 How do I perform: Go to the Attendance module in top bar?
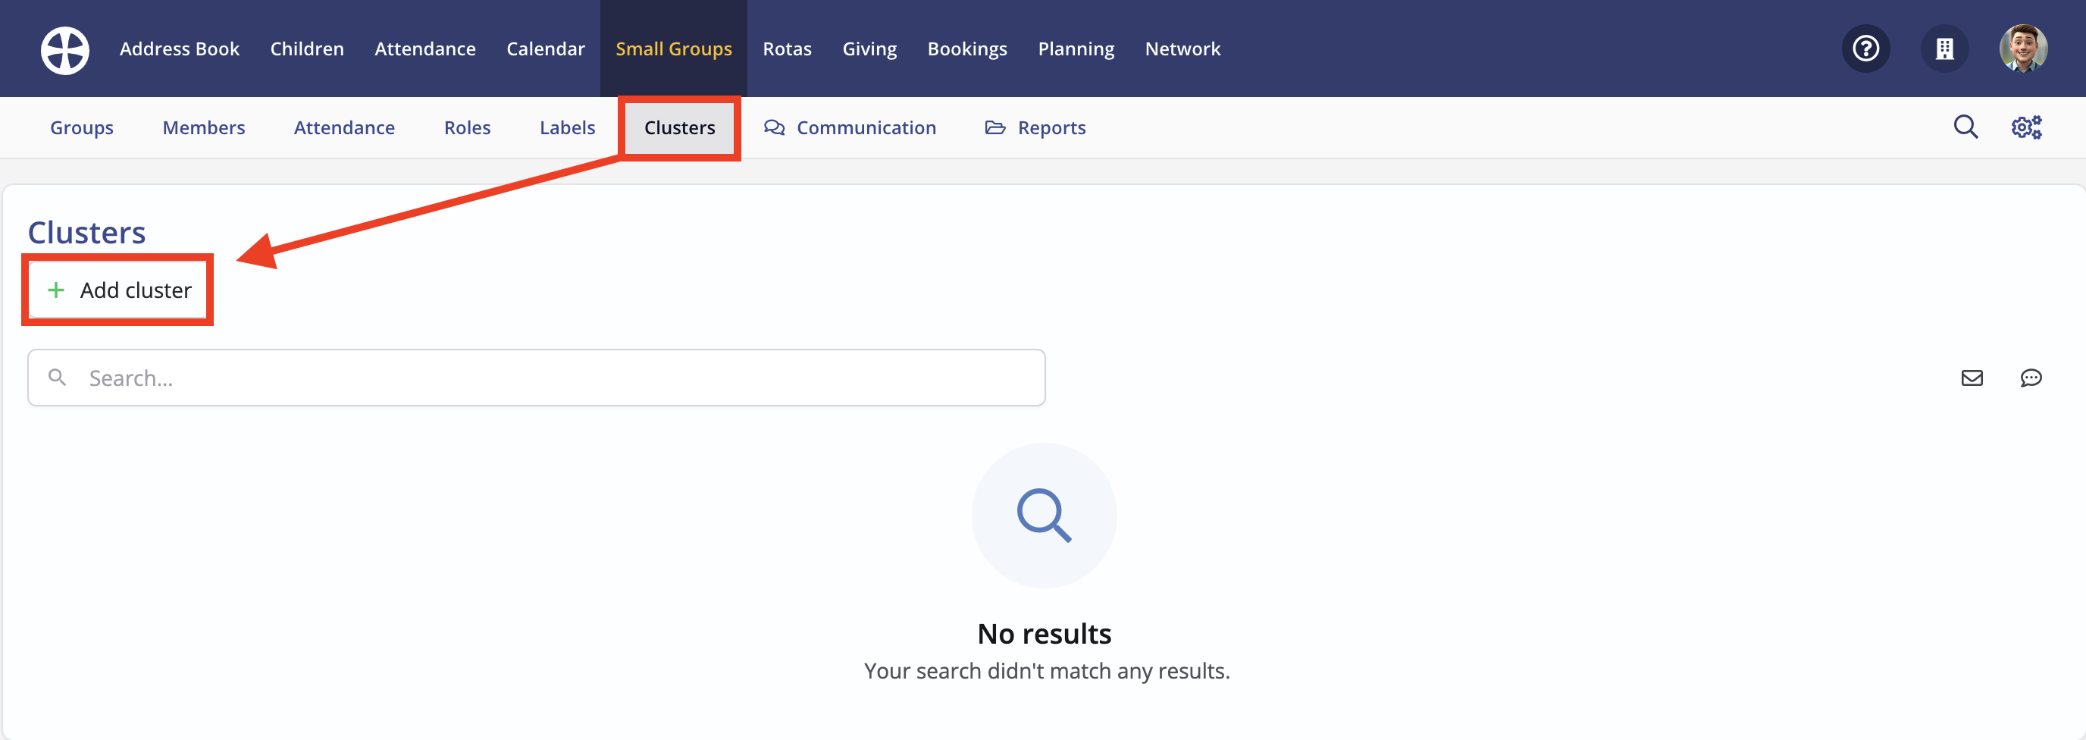click(x=425, y=49)
